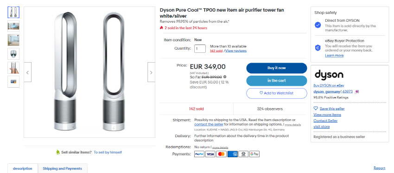Click the PayPal payment icon
The height and width of the screenshot is (173, 394).
[199, 154]
